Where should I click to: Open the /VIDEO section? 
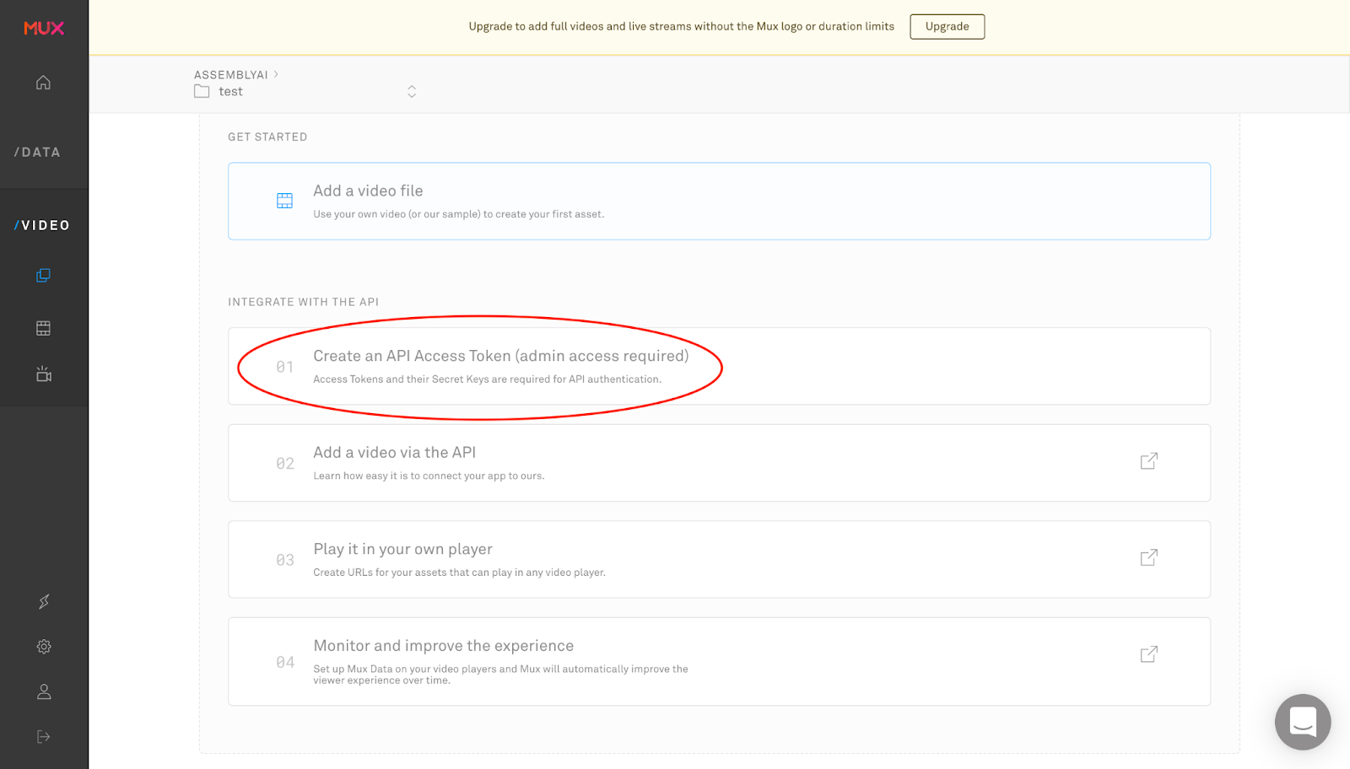[x=42, y=225]
